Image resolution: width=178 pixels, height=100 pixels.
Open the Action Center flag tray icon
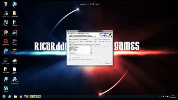point(163,97)
